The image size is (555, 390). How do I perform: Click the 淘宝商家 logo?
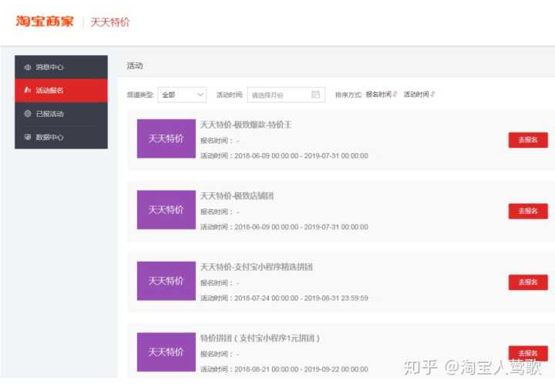pyautogui.click(x=45, y=22)
